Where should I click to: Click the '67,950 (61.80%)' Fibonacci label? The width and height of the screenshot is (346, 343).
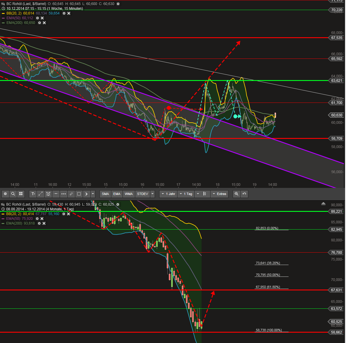pyautogui.click(x=268, y=287)
